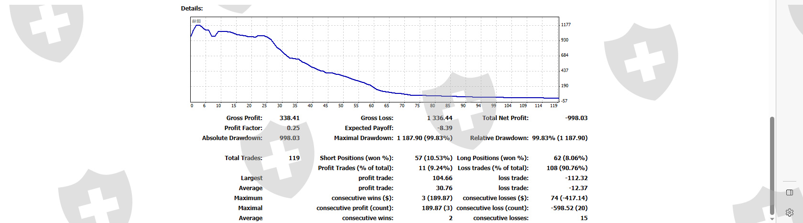Click the chart x-axis label 119

tap(553, 106)
